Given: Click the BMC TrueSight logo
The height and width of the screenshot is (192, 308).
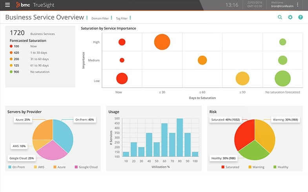Looking at the screenshot, I should point(35,5).
